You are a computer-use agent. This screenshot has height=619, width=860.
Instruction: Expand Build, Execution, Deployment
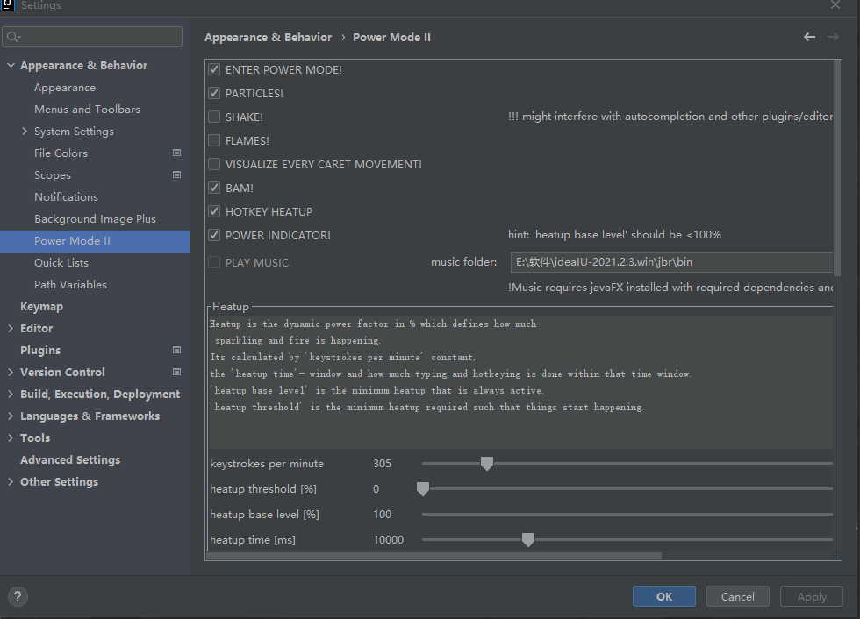[x=11, y=394]
